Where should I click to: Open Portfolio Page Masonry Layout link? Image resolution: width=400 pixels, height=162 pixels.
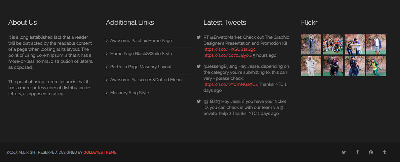[141, 67]
